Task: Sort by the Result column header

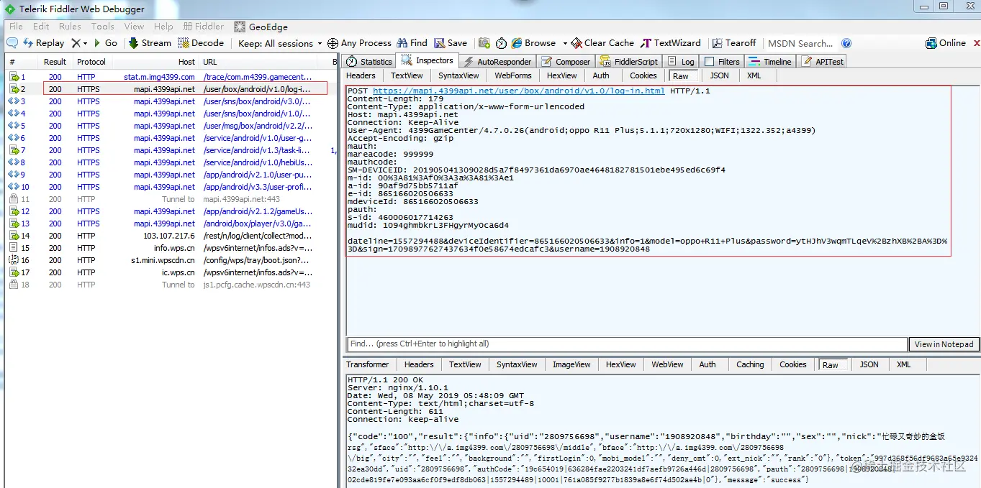Action: pos(55,62)
